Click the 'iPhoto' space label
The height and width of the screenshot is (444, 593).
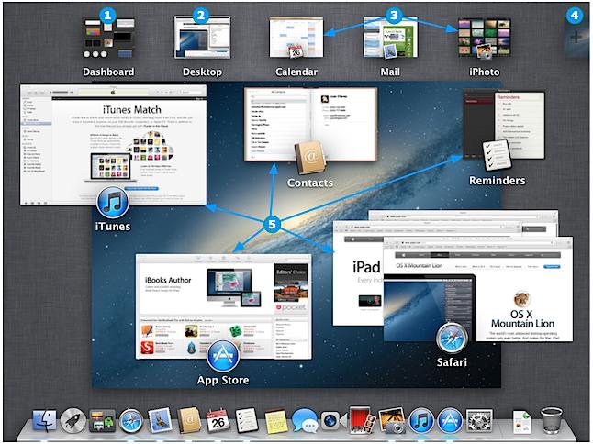pyautogui.click(x=485, y=72)
